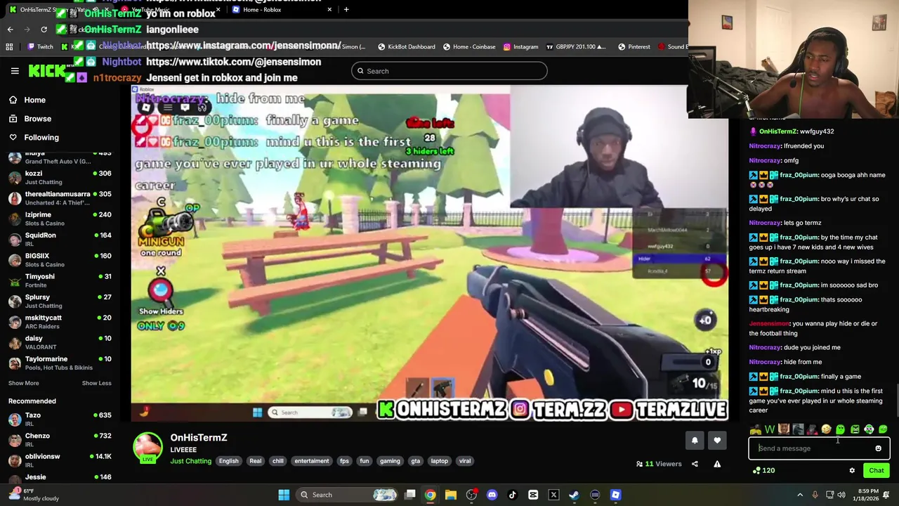Click the gaming tag under the stream

(x=390, y=461)
